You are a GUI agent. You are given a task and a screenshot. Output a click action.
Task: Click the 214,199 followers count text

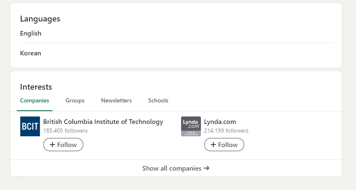pyautogui.click(x=226, y=131)
